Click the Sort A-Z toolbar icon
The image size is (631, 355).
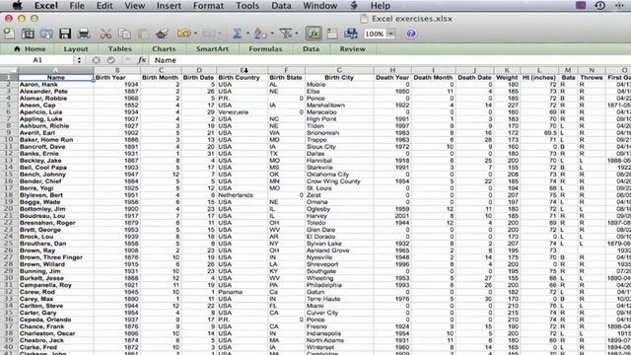259,34
